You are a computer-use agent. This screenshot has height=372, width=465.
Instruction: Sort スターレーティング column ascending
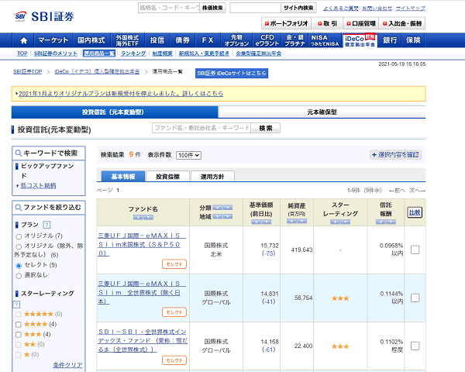pos(335,222)
